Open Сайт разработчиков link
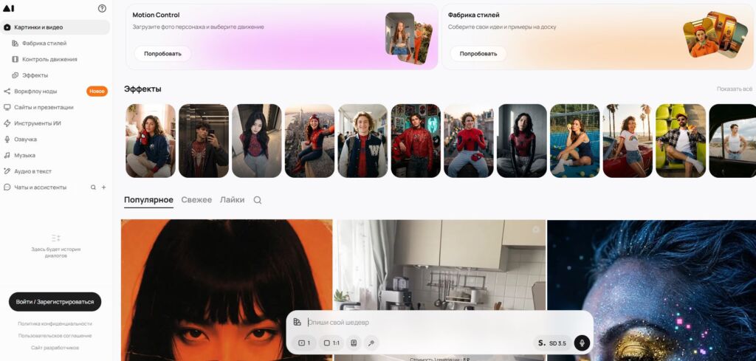Screen dimensions: 756x361 click(55, 348)
